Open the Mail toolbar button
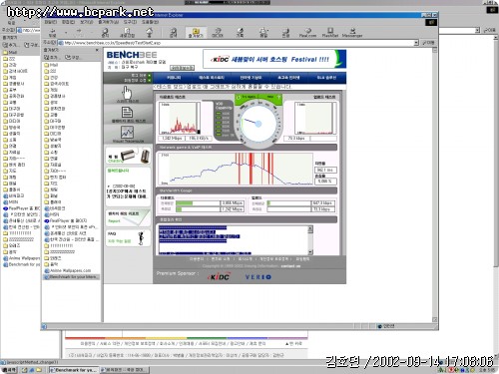The height and width of the screenshot is (374, 499). click(263, 33)
